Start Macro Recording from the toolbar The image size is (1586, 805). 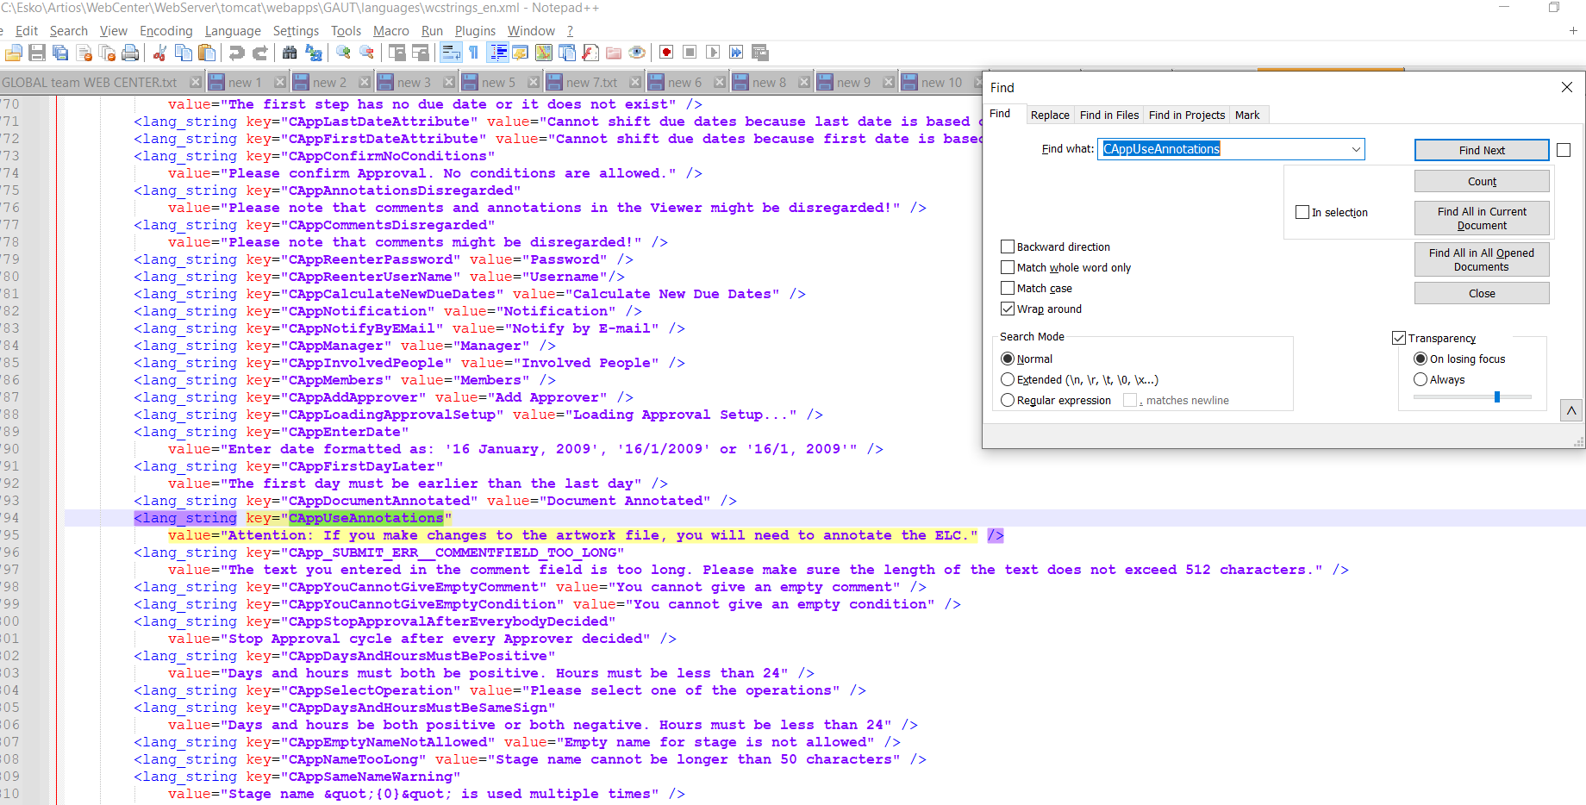point(665,53)
